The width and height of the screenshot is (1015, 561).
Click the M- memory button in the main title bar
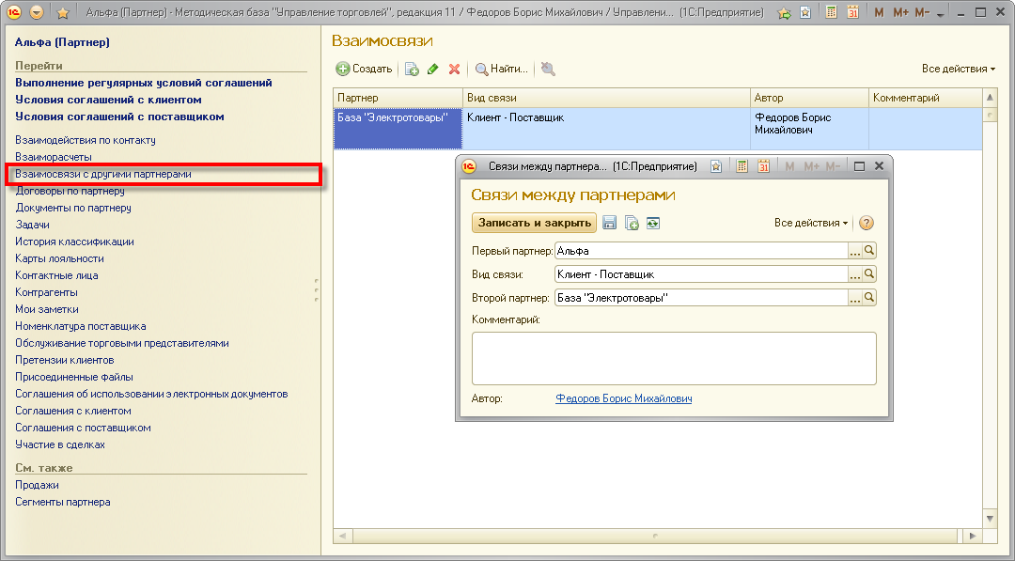[922, 12]
